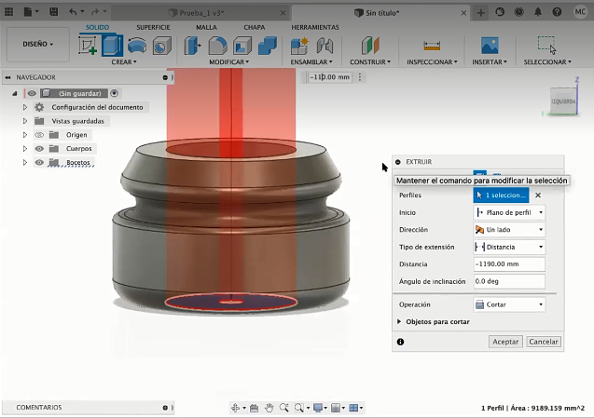
Task: Switch to the HERRAMIENTAS tab
Action: (315, 27)
